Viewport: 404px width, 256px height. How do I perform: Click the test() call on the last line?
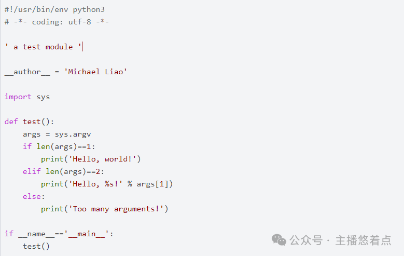36,246
